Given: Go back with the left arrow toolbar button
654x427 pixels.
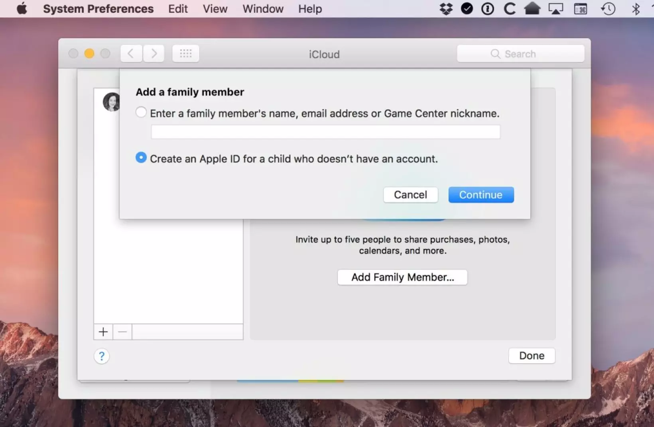Looking at the screenshot, I should point(131,53).
